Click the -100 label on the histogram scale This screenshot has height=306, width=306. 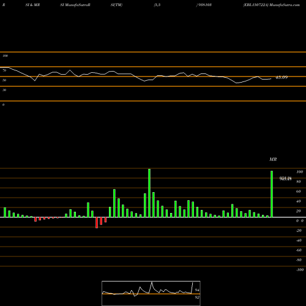(300, 270)
